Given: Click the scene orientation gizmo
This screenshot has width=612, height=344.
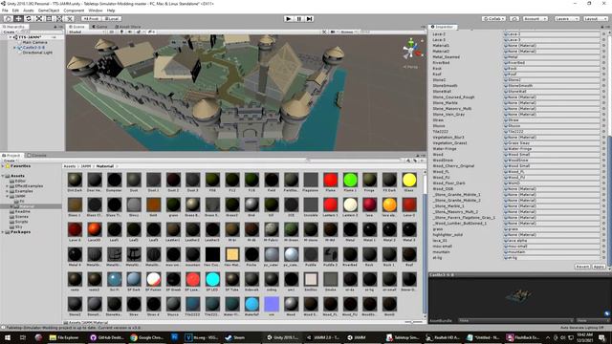Looking at the screenshot, I should point(411,50).
